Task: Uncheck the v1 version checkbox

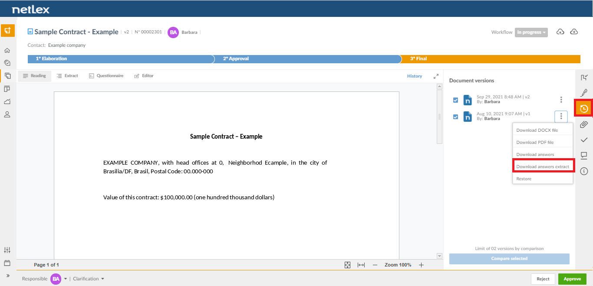Action: (x=455, y=117)
